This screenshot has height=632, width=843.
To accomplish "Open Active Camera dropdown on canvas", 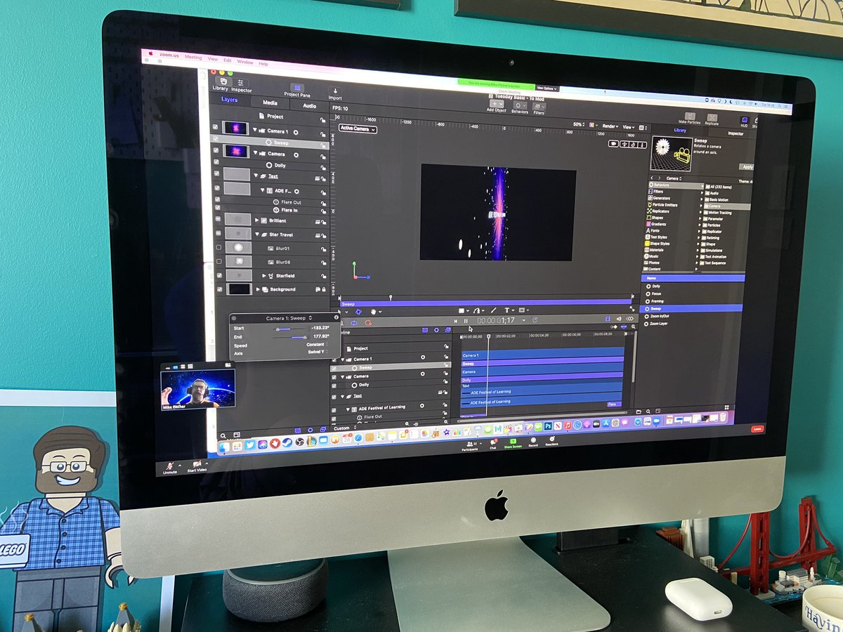I will 358,129.
